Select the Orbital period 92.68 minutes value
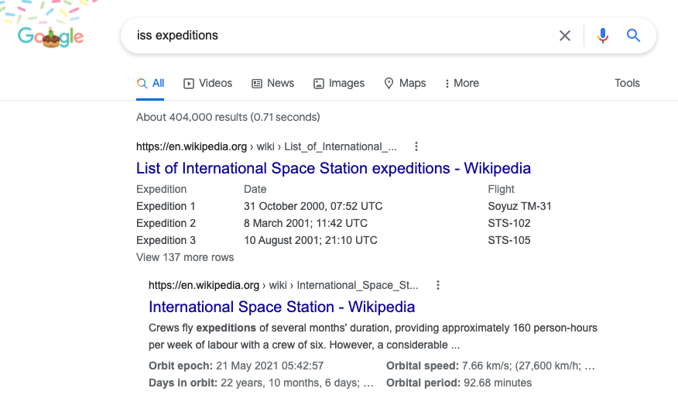Screen dimensions: 678x419 (x=498, y=383)
